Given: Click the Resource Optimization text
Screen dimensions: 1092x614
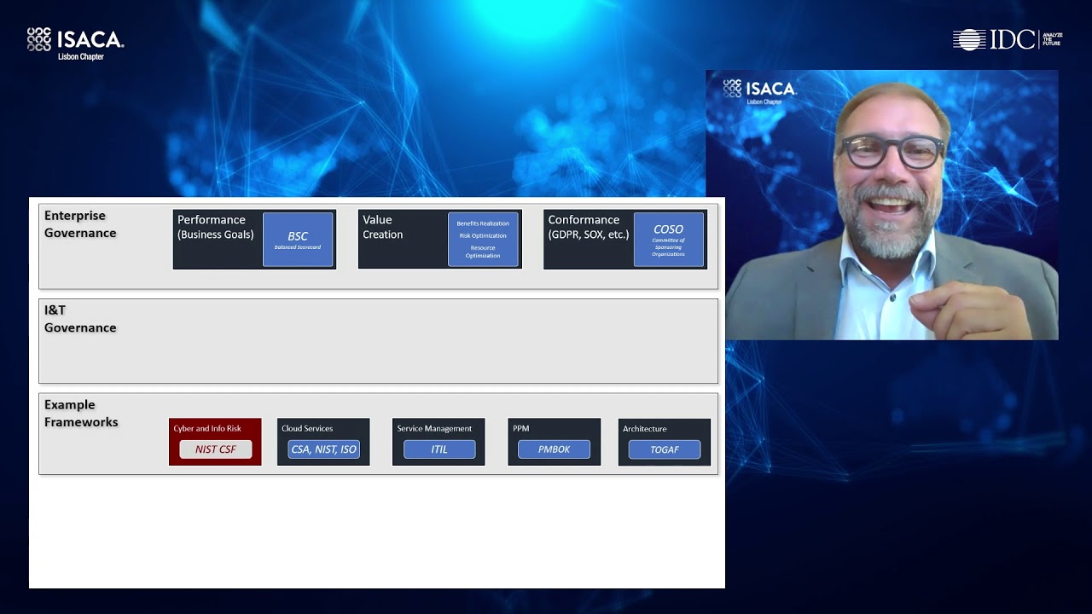Looking at the screenshot, I should click(483, 252).
